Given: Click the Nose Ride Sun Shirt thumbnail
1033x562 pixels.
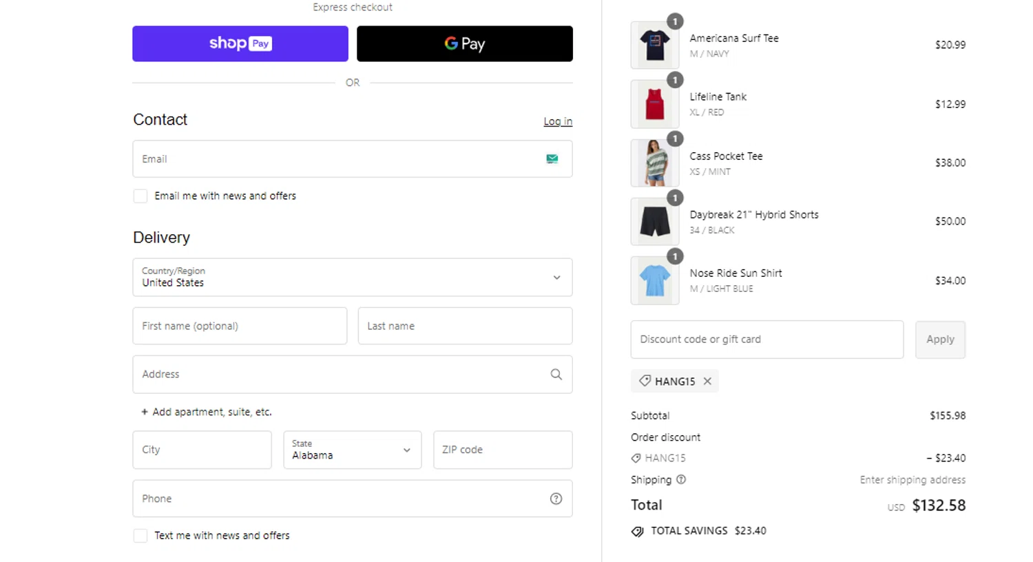Looking at the screenshot, I should (654, 281).
